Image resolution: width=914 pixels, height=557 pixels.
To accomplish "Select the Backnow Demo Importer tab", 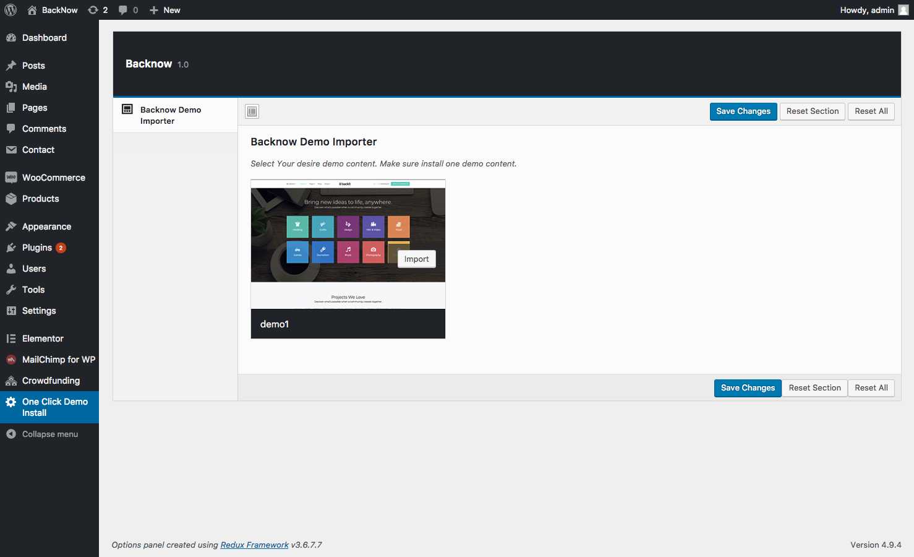I will coord(176,115).
